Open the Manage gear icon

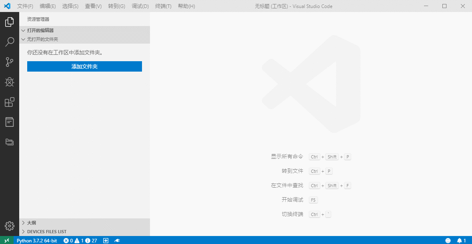coord(9,226)
